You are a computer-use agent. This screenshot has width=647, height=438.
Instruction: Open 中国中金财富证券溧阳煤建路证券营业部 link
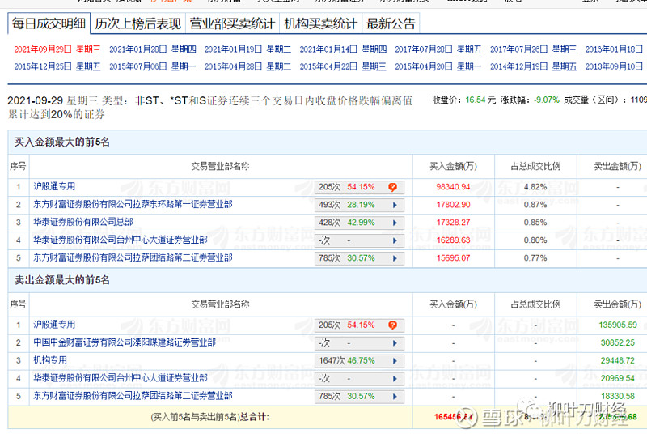click(x=125, y=342)
